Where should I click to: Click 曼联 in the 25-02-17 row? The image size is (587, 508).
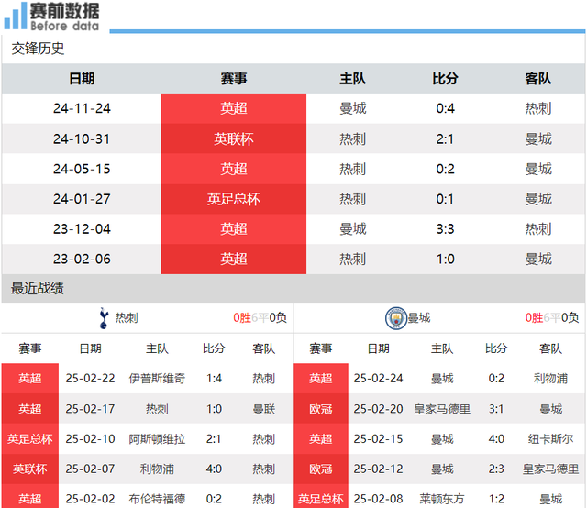tap(264, 409)
